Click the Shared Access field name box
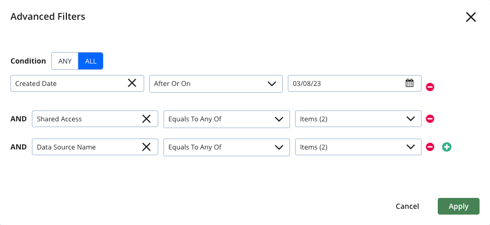 (x=95, y=119)
